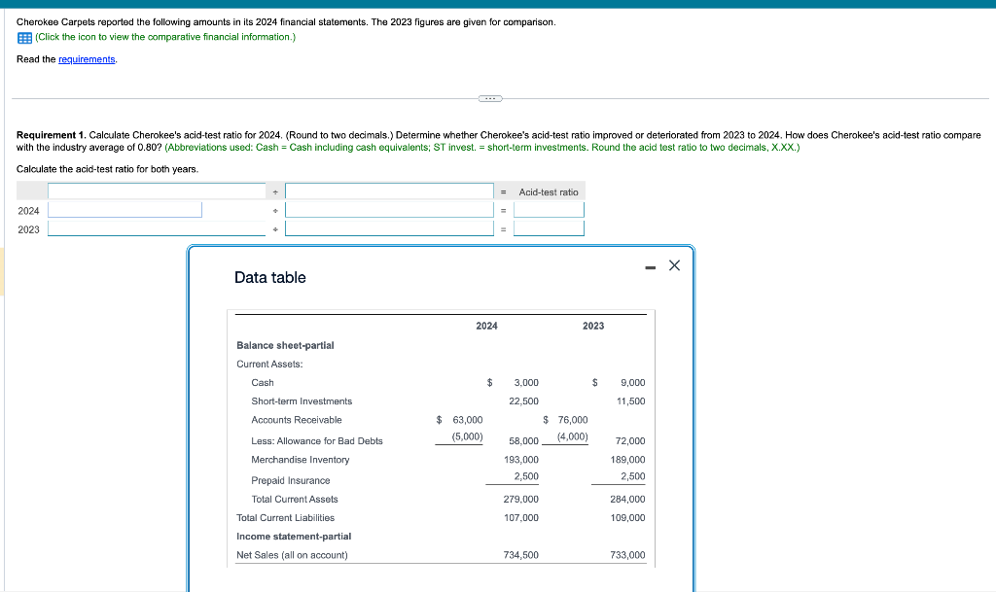This screenshot has width=996, height=592.
Task: Minimize the Data table dialog
Action: (650, 267)
